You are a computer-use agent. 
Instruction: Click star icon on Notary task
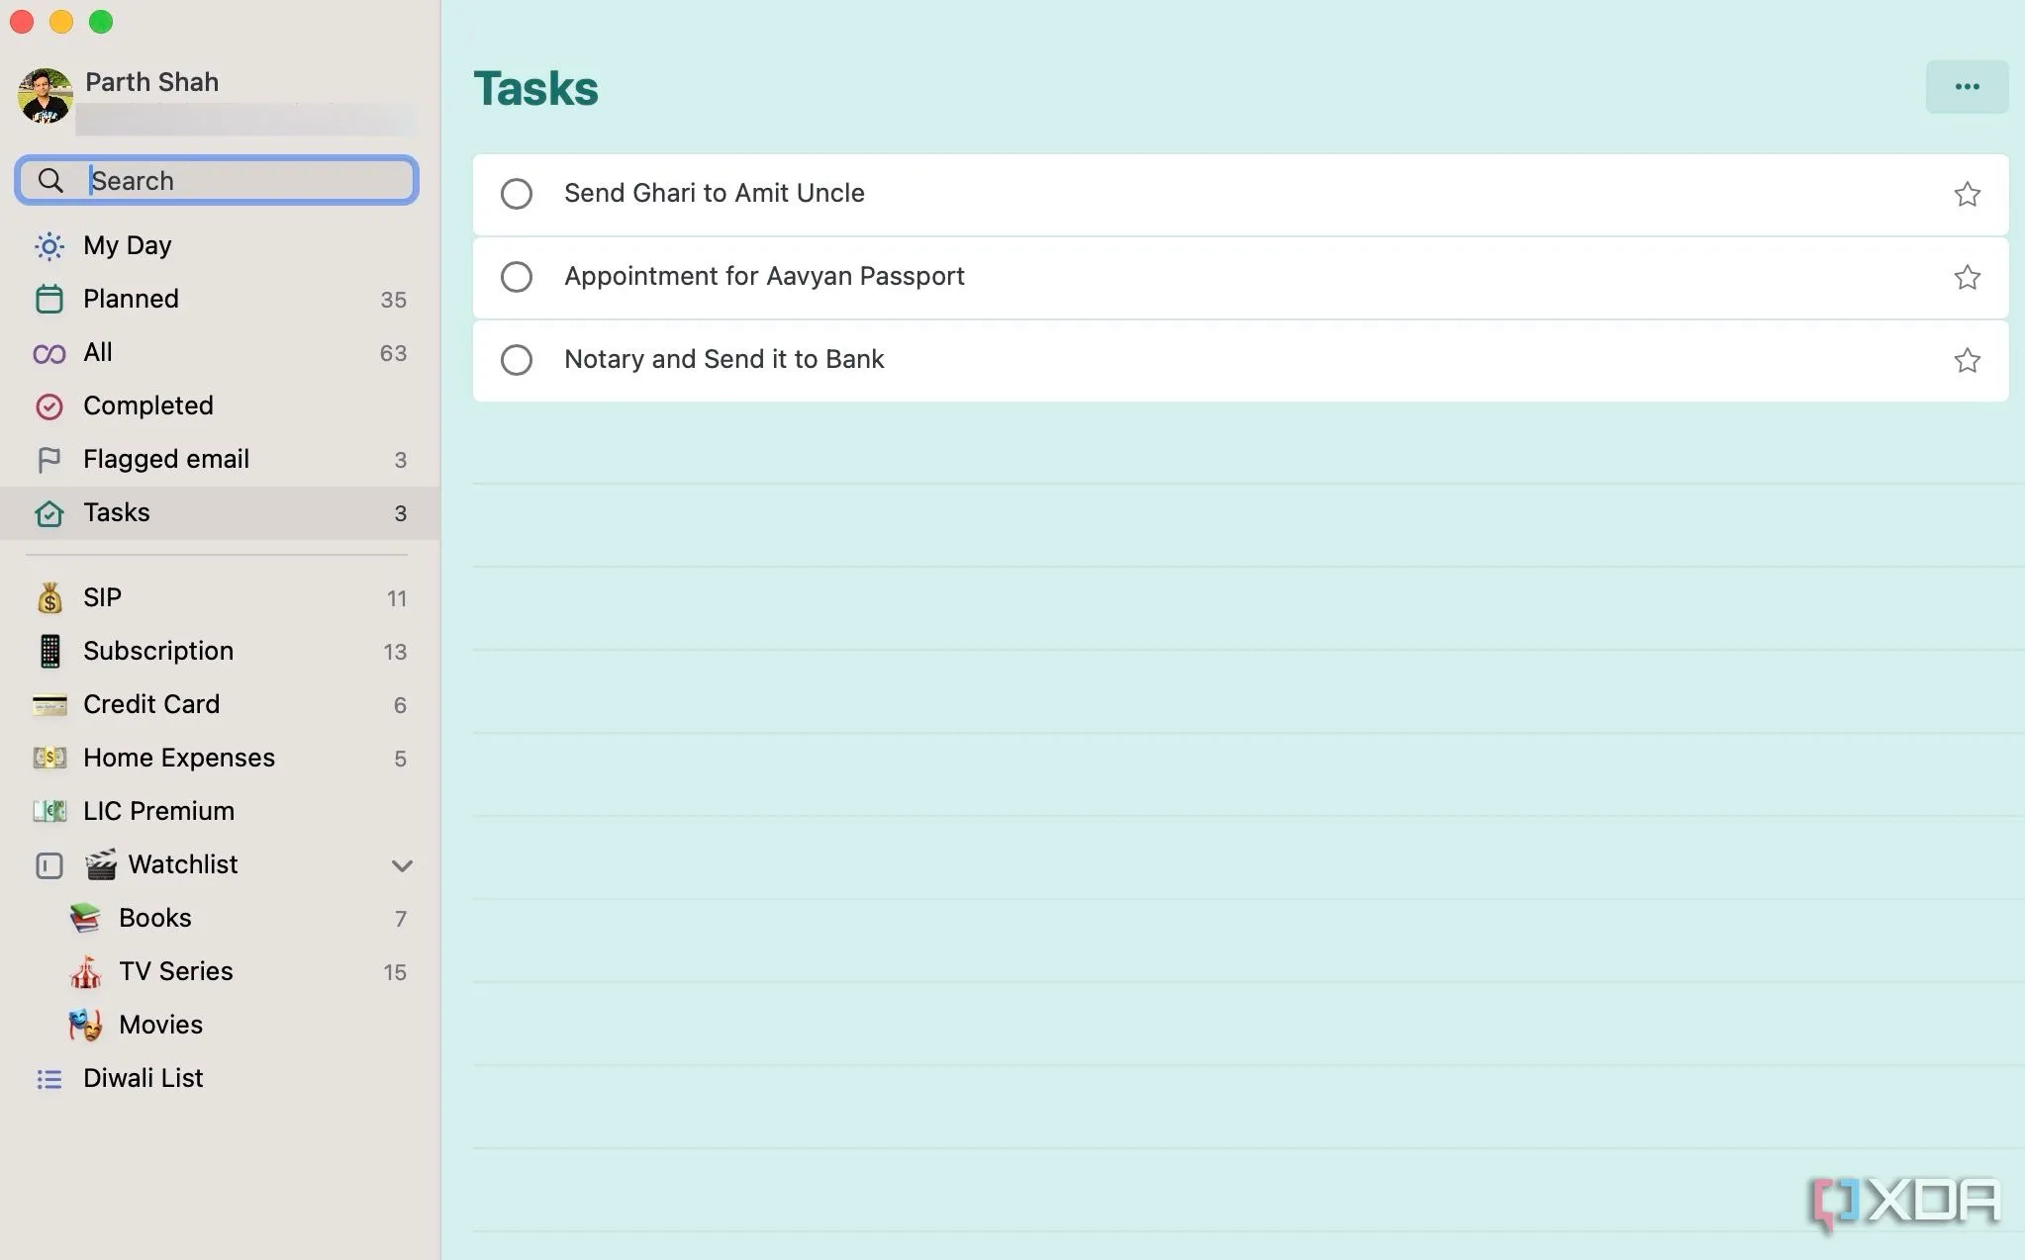[1967, 360]
